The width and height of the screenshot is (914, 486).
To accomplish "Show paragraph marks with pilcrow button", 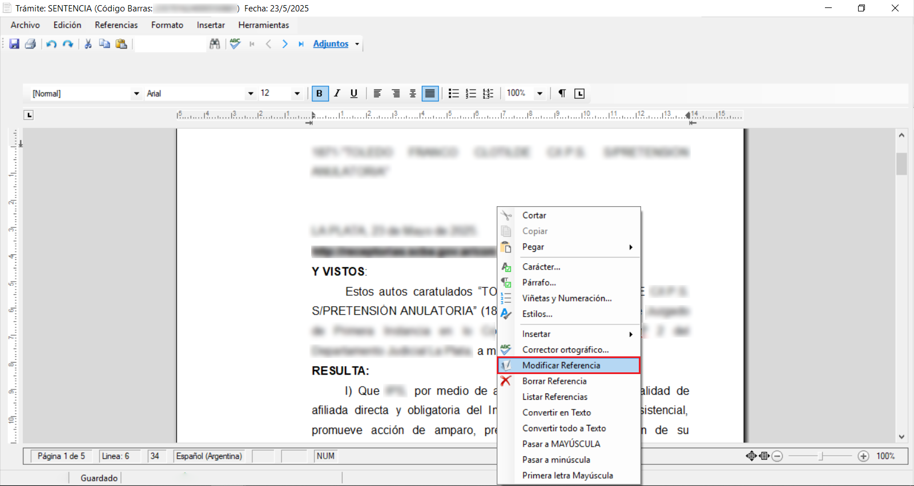I will click(562, 94).
